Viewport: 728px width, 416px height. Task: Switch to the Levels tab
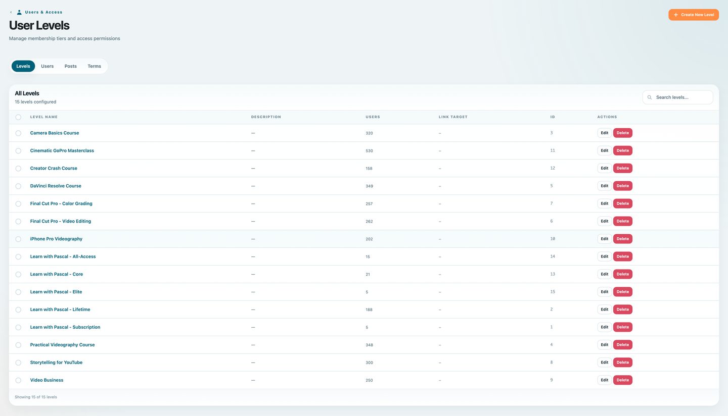pos(23,66)
